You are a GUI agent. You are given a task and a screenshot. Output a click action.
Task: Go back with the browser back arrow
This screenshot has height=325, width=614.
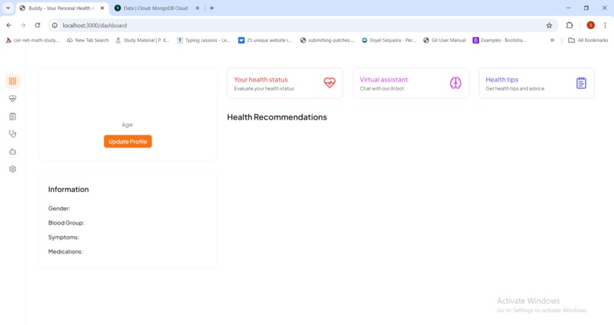tap(9, 25)
